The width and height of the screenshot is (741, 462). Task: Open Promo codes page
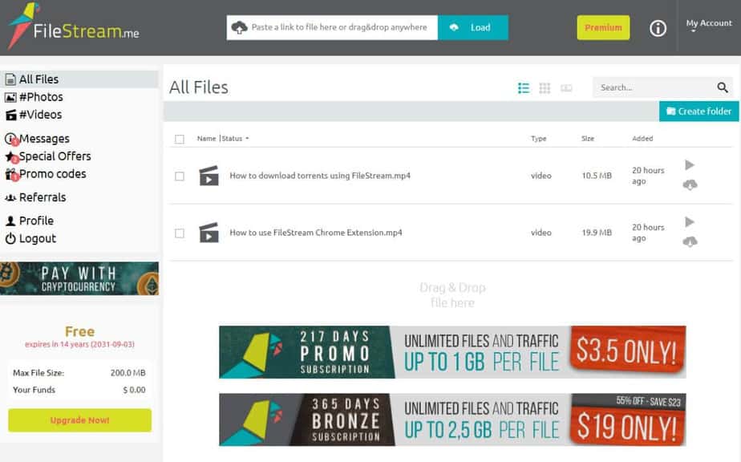pos(52,174)
